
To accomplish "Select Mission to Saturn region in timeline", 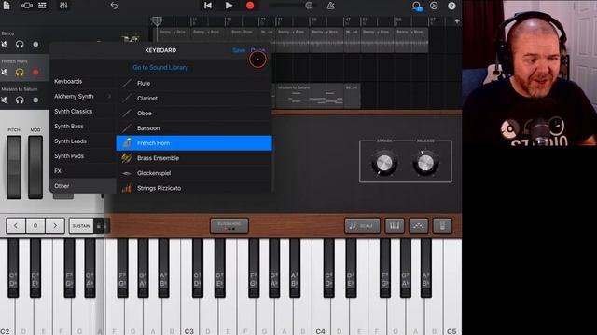I will [309, 96].
